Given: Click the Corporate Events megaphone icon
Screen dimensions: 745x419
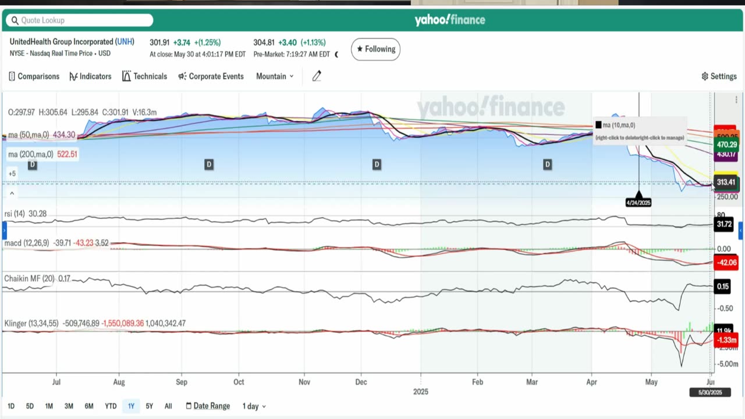Looking at the screenshot, I should tap(182, 76).
